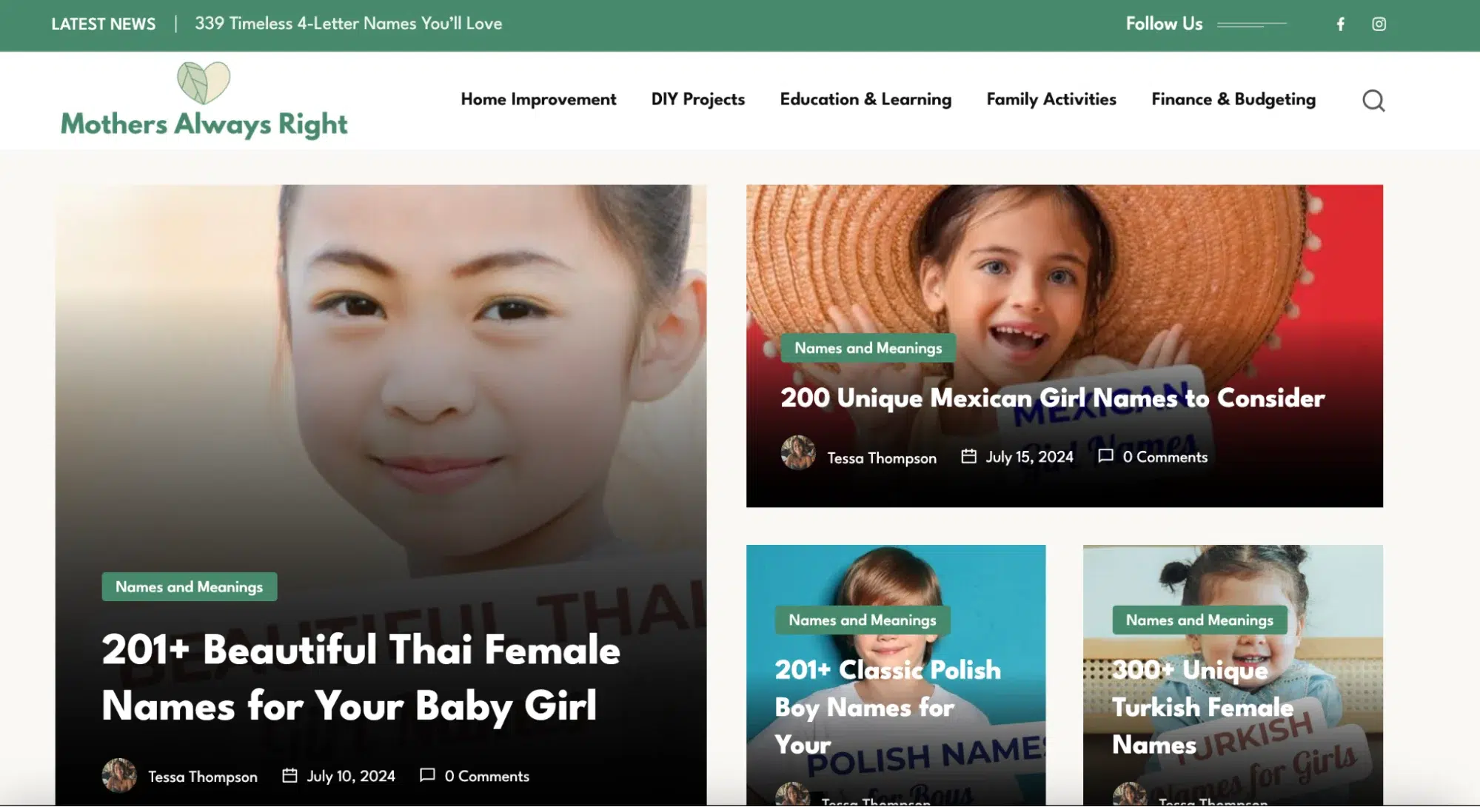Read the 339 Timeless 4-Letter Names news
This screenshot has width=1480, height=807.
pos(348,24)
